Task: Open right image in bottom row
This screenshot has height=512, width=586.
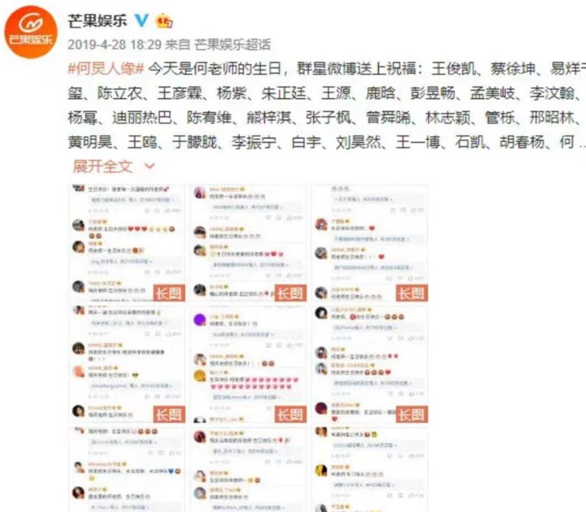Action: (x=370, y=470)
